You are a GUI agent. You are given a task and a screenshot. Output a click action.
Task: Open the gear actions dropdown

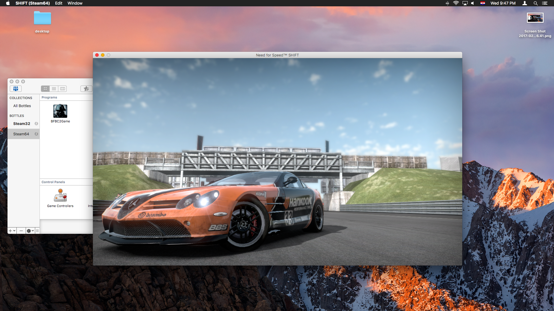click(x=30, y=230)
